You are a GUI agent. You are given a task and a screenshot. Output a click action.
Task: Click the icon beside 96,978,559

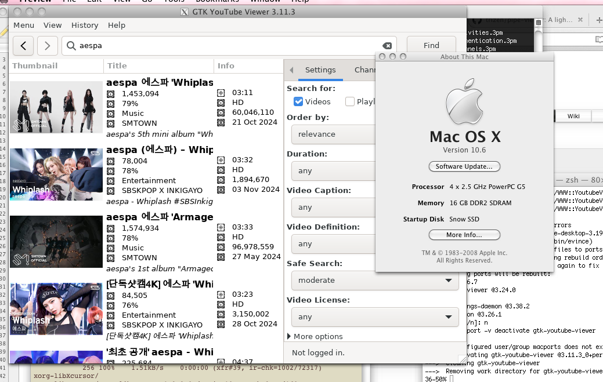(221, 247)
